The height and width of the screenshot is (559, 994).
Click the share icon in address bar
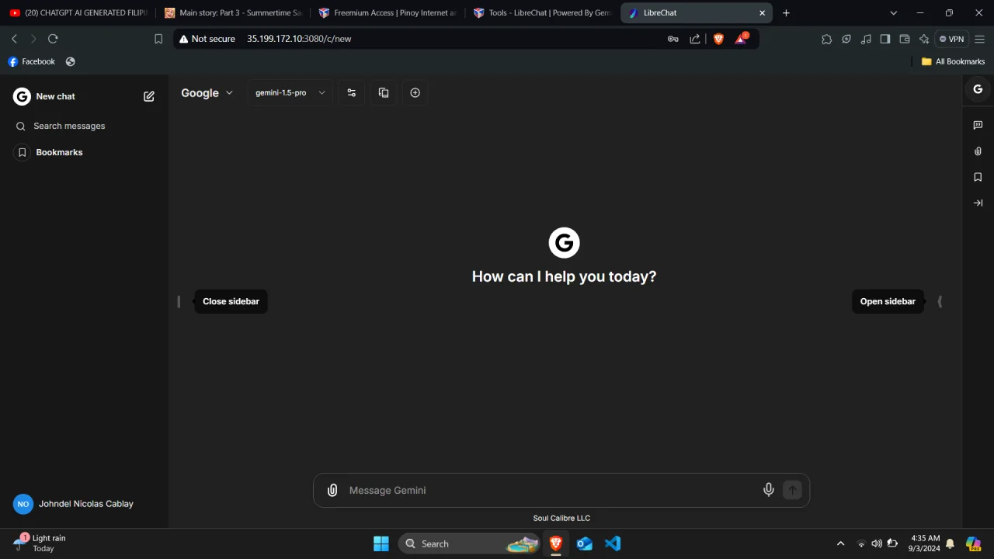tap(695, 39)
